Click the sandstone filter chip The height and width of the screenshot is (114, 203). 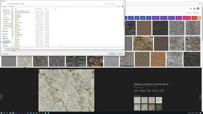point(156,18)
